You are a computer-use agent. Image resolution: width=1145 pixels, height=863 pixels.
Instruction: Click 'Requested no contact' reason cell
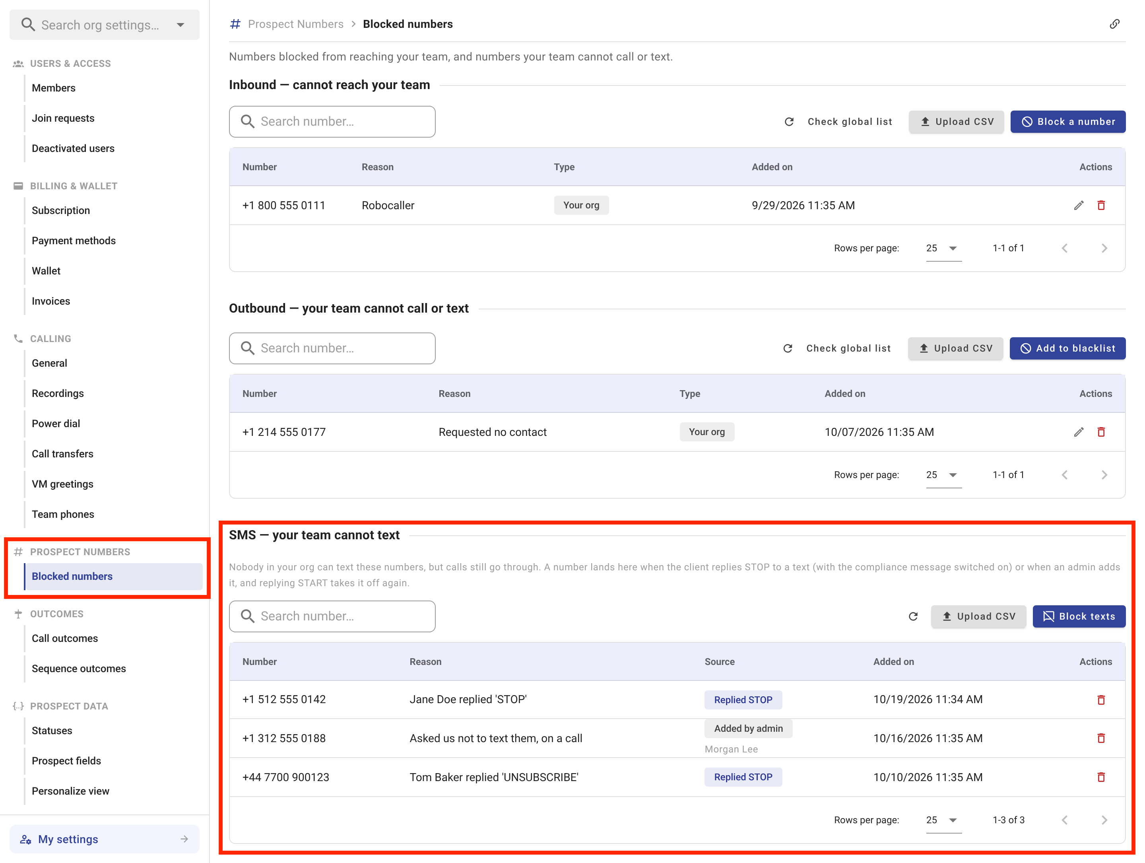(x=492, y=432)
